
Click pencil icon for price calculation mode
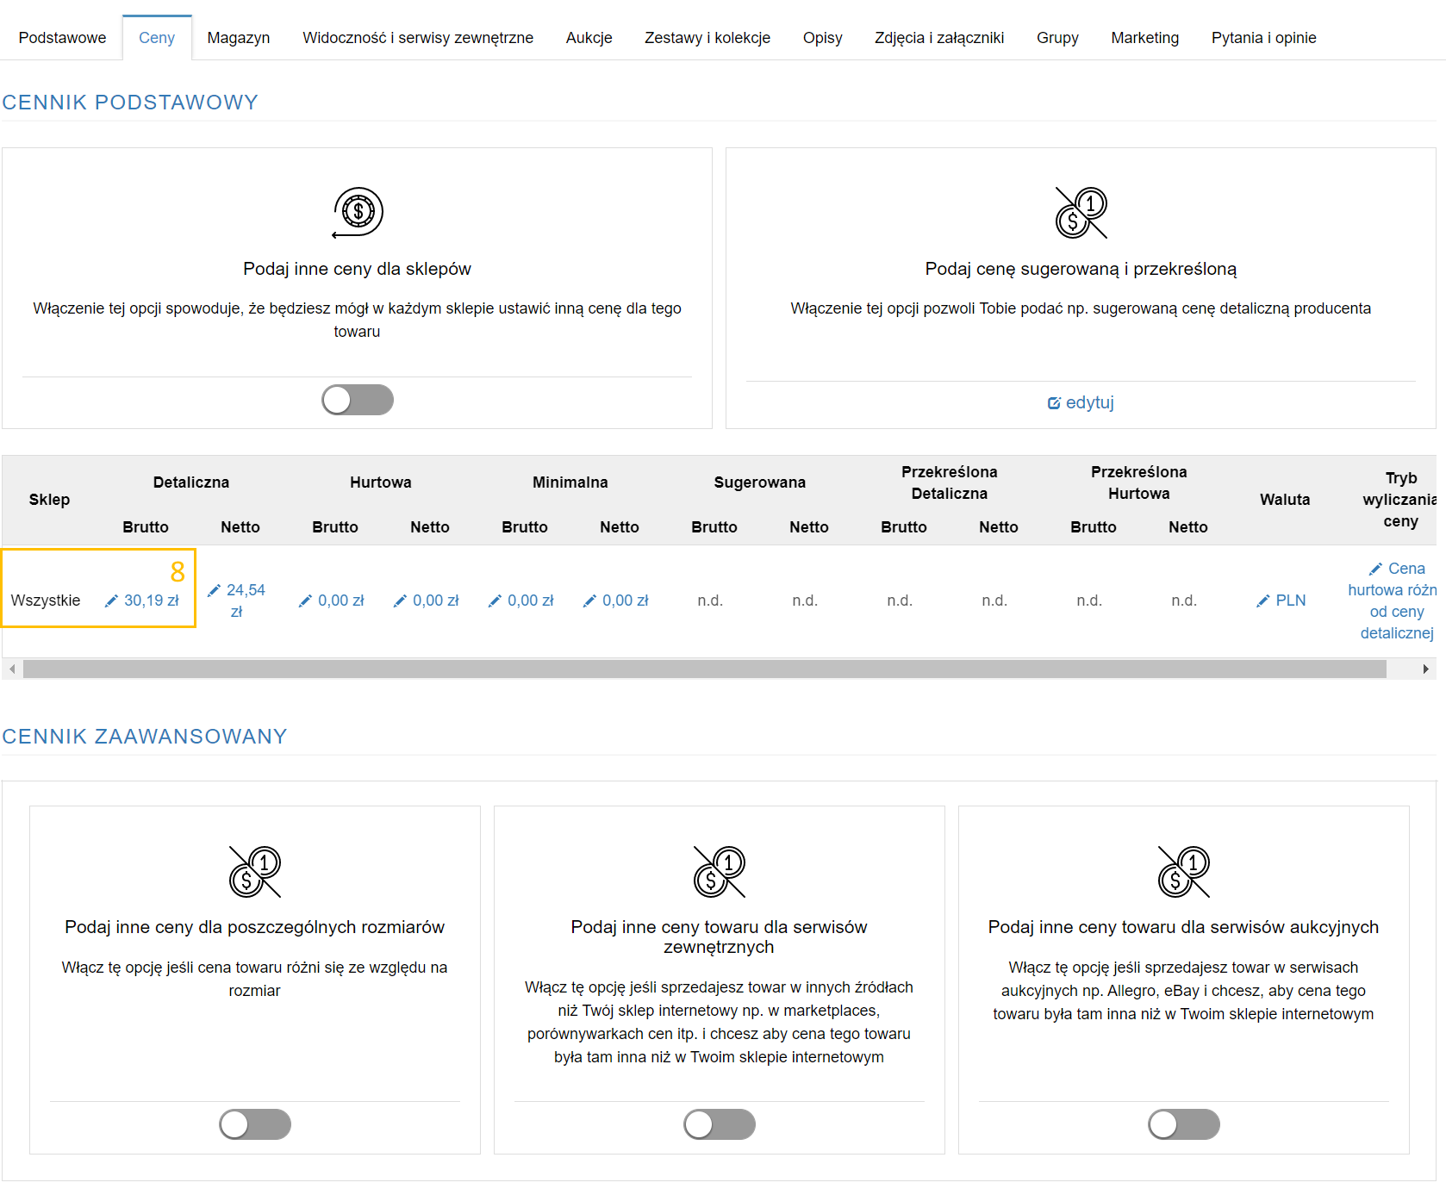click(1375, 569)
